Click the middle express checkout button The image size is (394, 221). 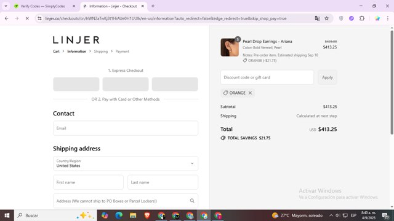pyautogui.click(x=126, y=84)
